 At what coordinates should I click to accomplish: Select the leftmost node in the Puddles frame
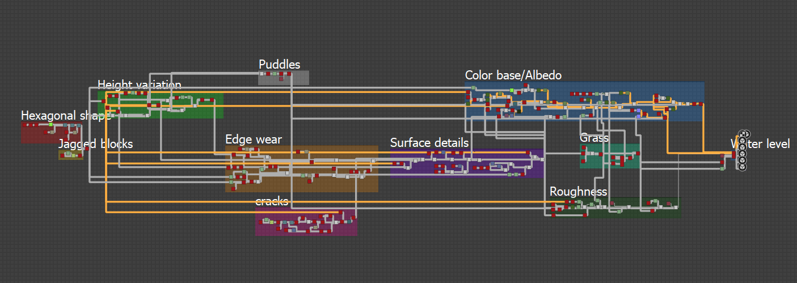pyautogui.click(x=262, y=74)
